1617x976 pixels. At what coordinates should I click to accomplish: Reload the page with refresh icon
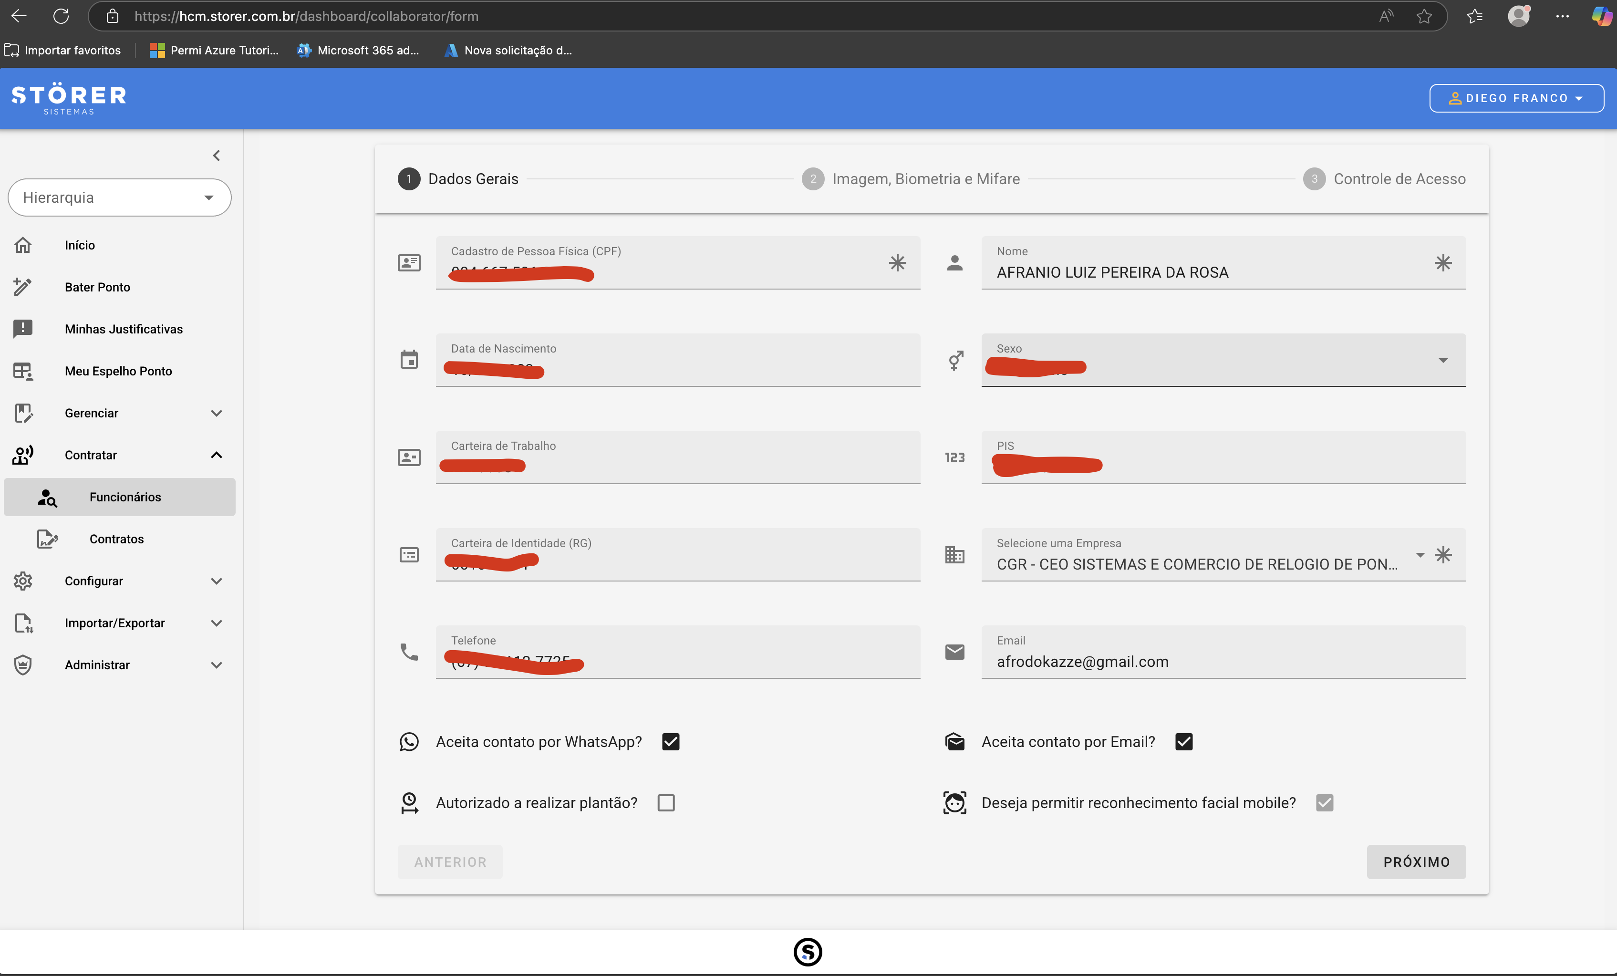point(61,16)
